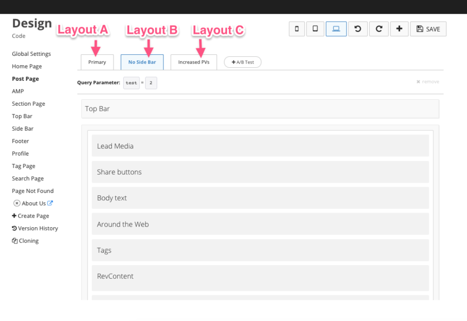This screenshot has height=321, width=467.
Task: Remove the current layout variant
Action: (x=427, y=82)
